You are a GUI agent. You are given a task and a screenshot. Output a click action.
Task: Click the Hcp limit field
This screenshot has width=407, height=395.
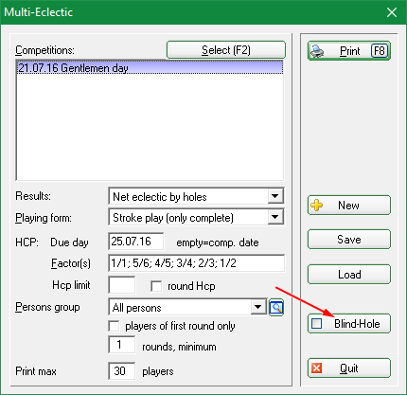(122, 285)
